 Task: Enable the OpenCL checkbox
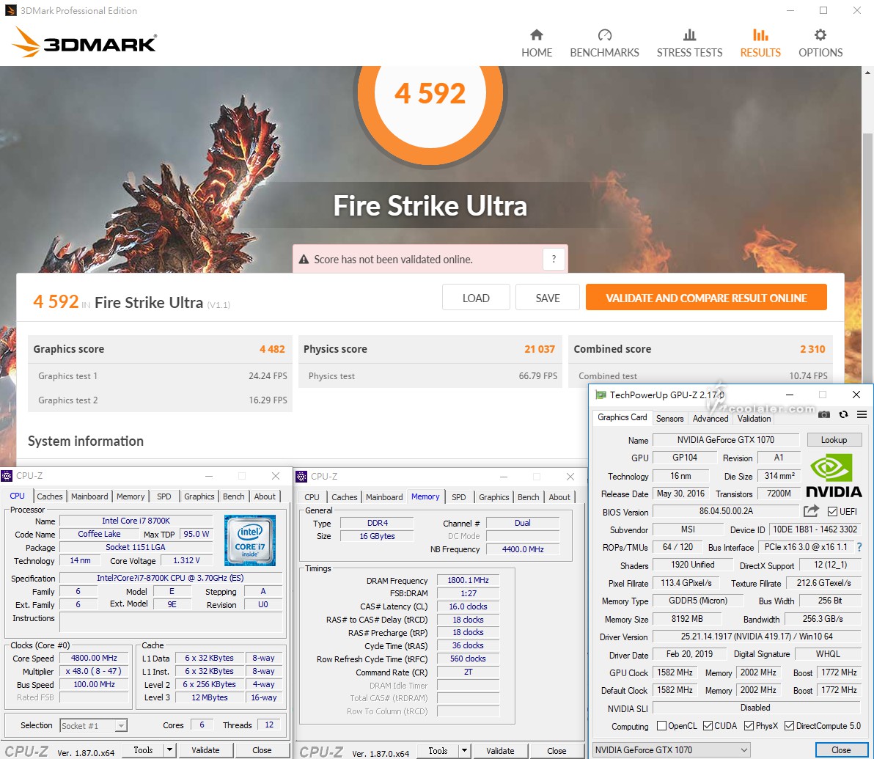click(x=662, y=726)
